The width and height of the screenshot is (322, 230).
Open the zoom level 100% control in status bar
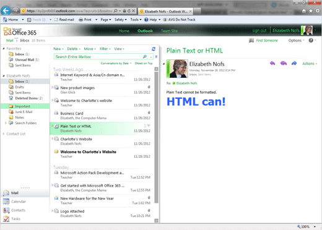(307, 227)
